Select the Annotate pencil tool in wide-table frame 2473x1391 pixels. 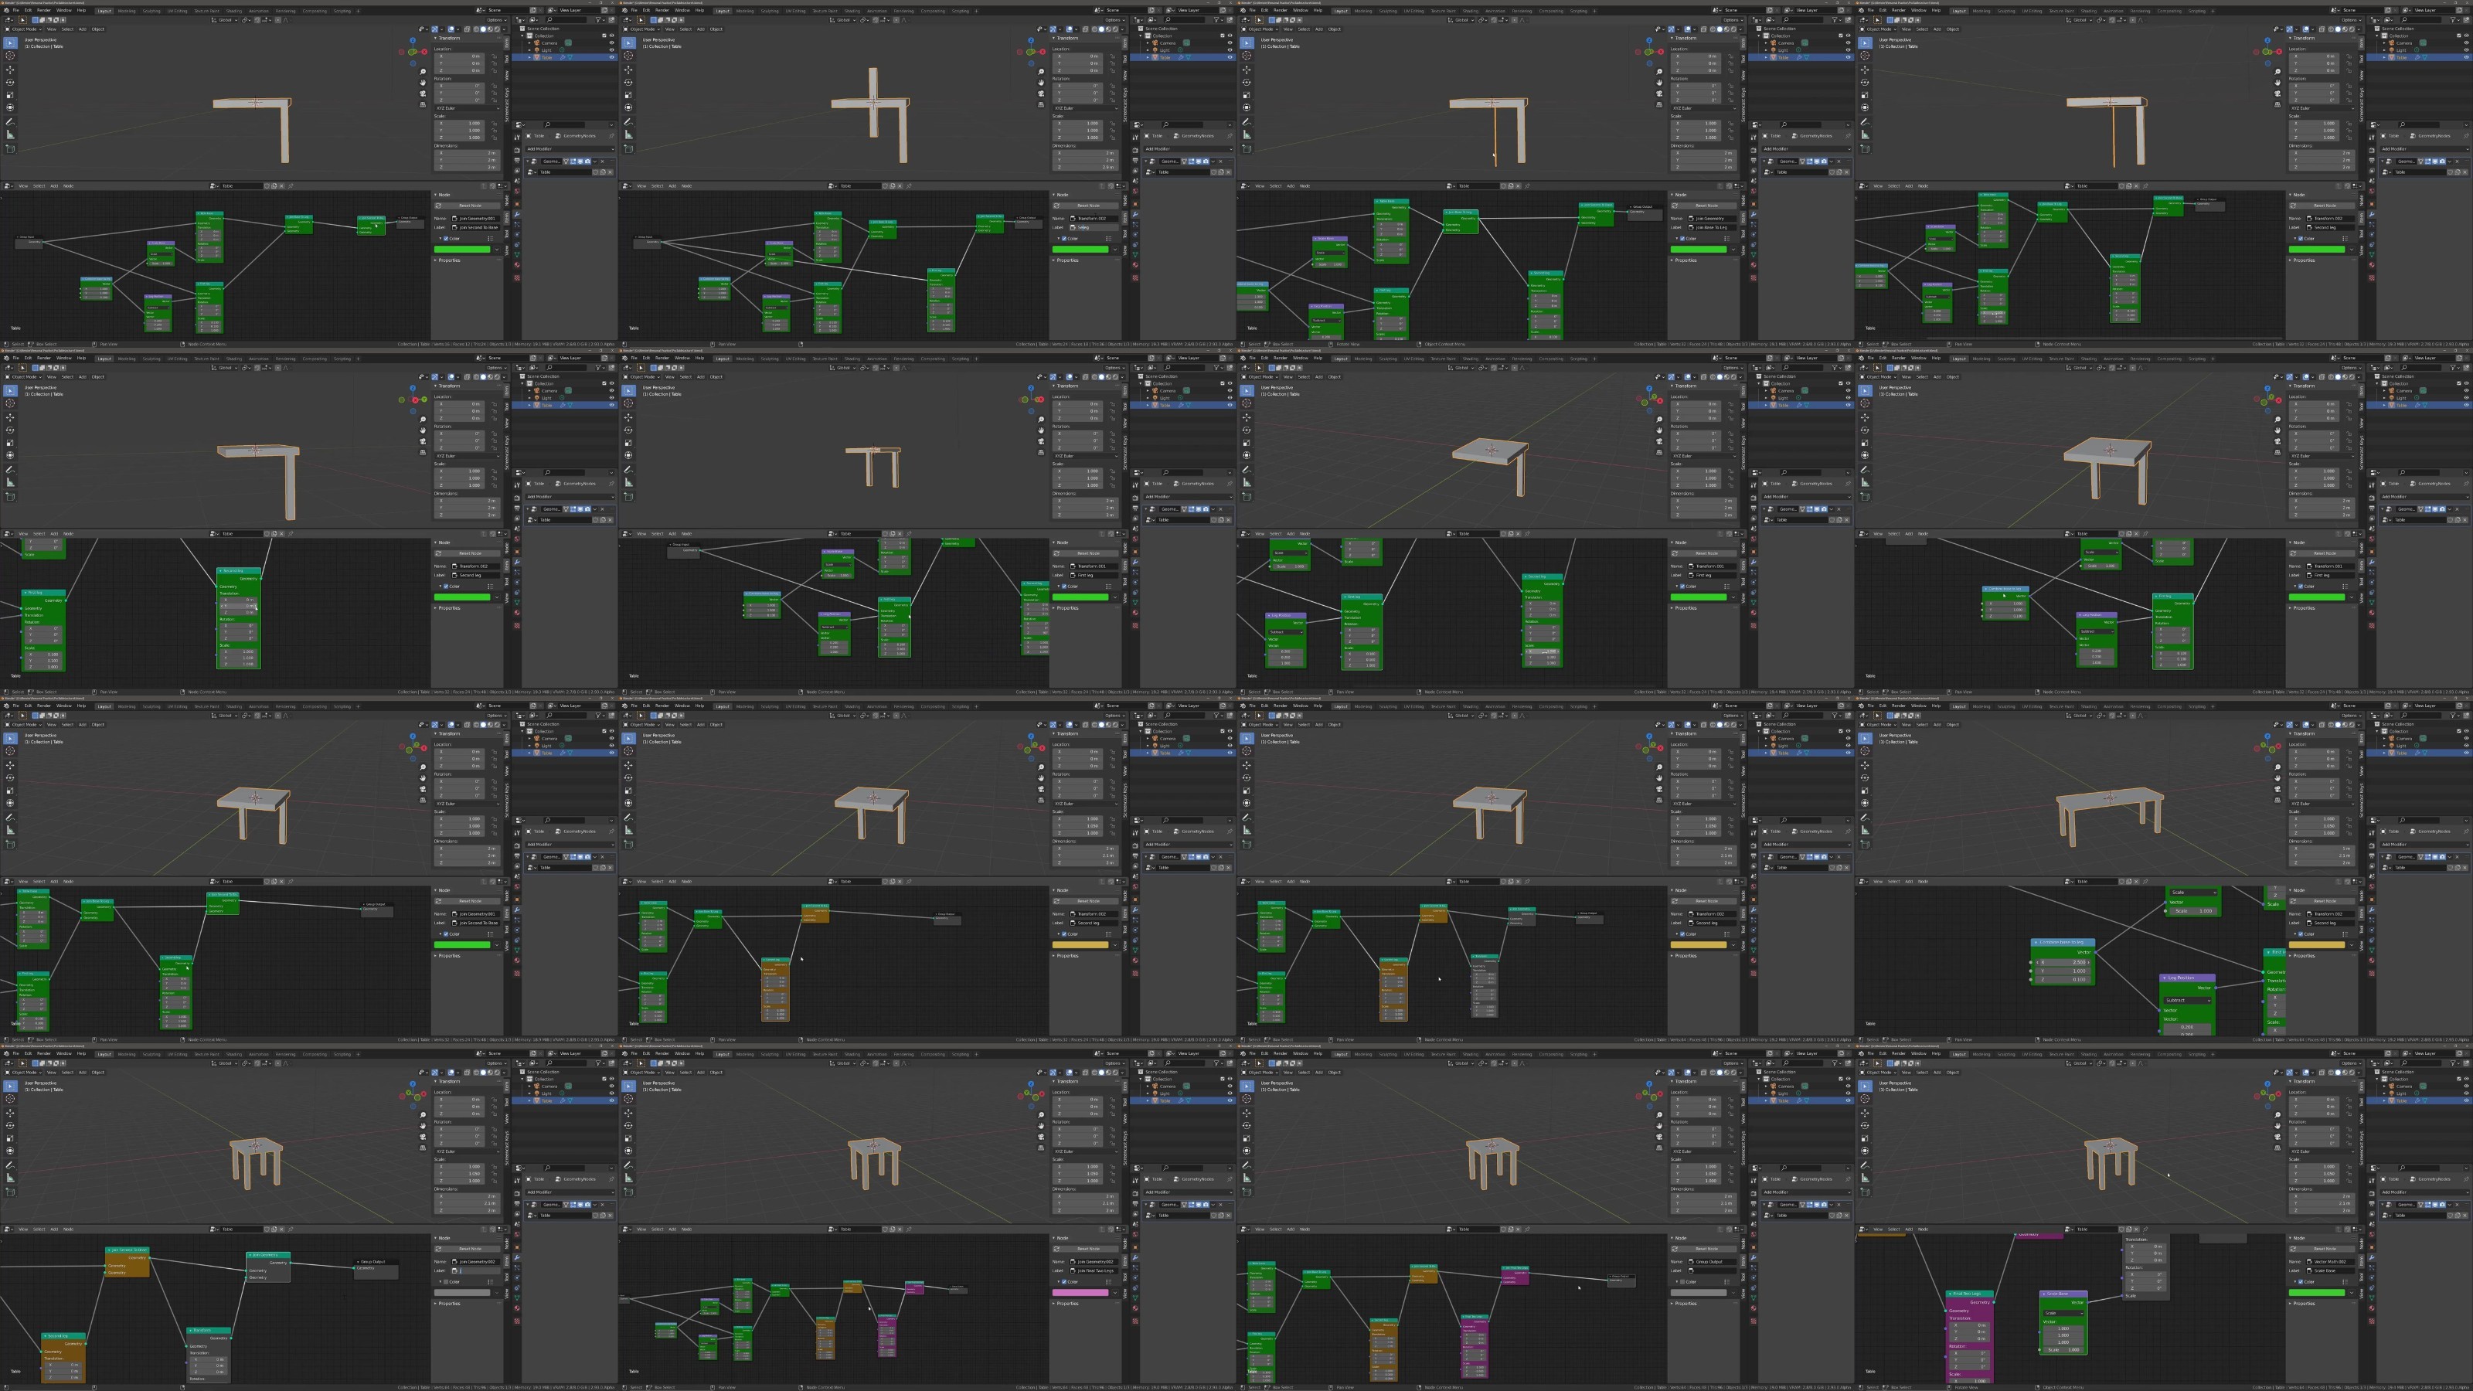[x=1866, y=818]
